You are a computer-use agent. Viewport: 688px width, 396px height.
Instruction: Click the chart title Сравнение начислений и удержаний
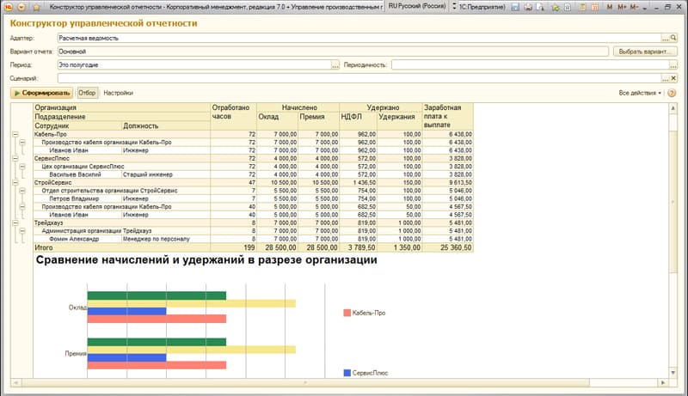[206, 259]
